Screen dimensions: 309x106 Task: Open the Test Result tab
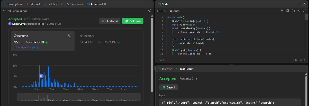pos(185,69)
